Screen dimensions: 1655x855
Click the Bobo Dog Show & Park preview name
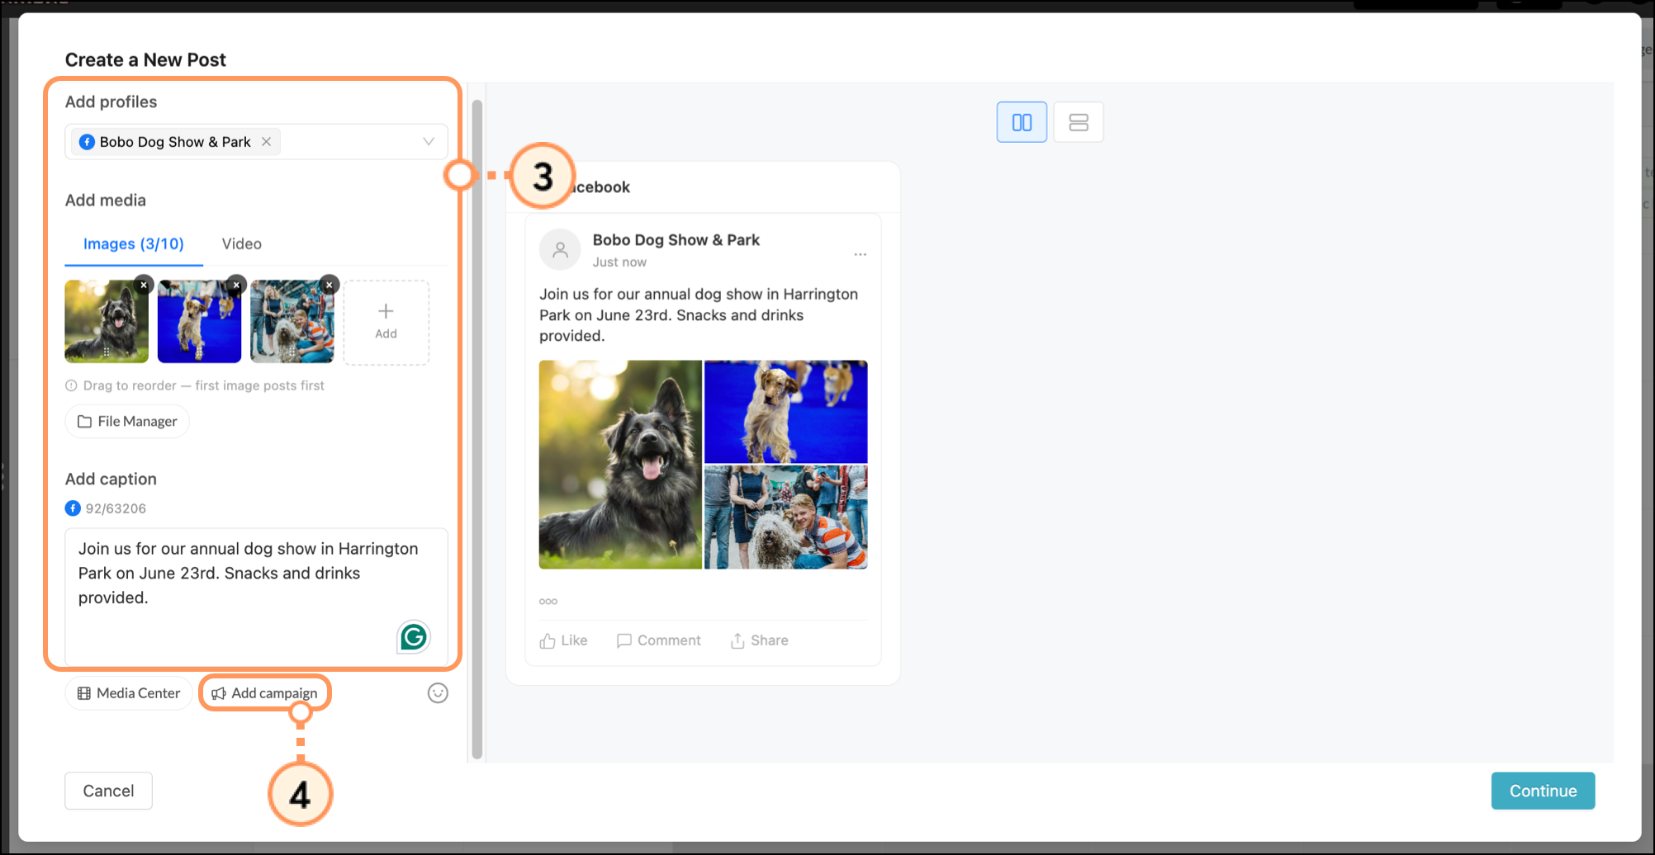(676, 240)
